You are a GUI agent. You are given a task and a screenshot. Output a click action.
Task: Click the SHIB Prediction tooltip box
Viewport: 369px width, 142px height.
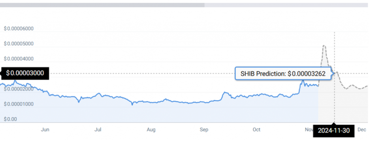tap(283, 74)
